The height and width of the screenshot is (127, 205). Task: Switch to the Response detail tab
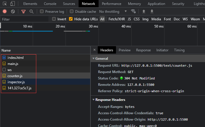144,50
